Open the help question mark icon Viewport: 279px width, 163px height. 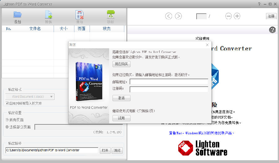click(x=272, y=30)
